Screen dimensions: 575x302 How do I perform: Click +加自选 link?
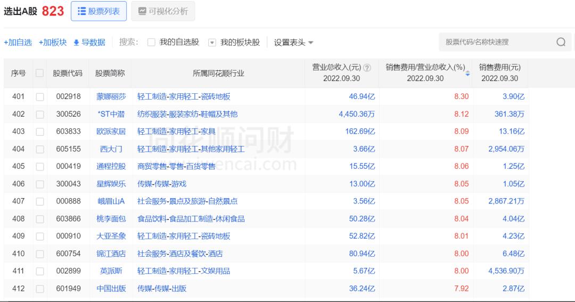18,42
